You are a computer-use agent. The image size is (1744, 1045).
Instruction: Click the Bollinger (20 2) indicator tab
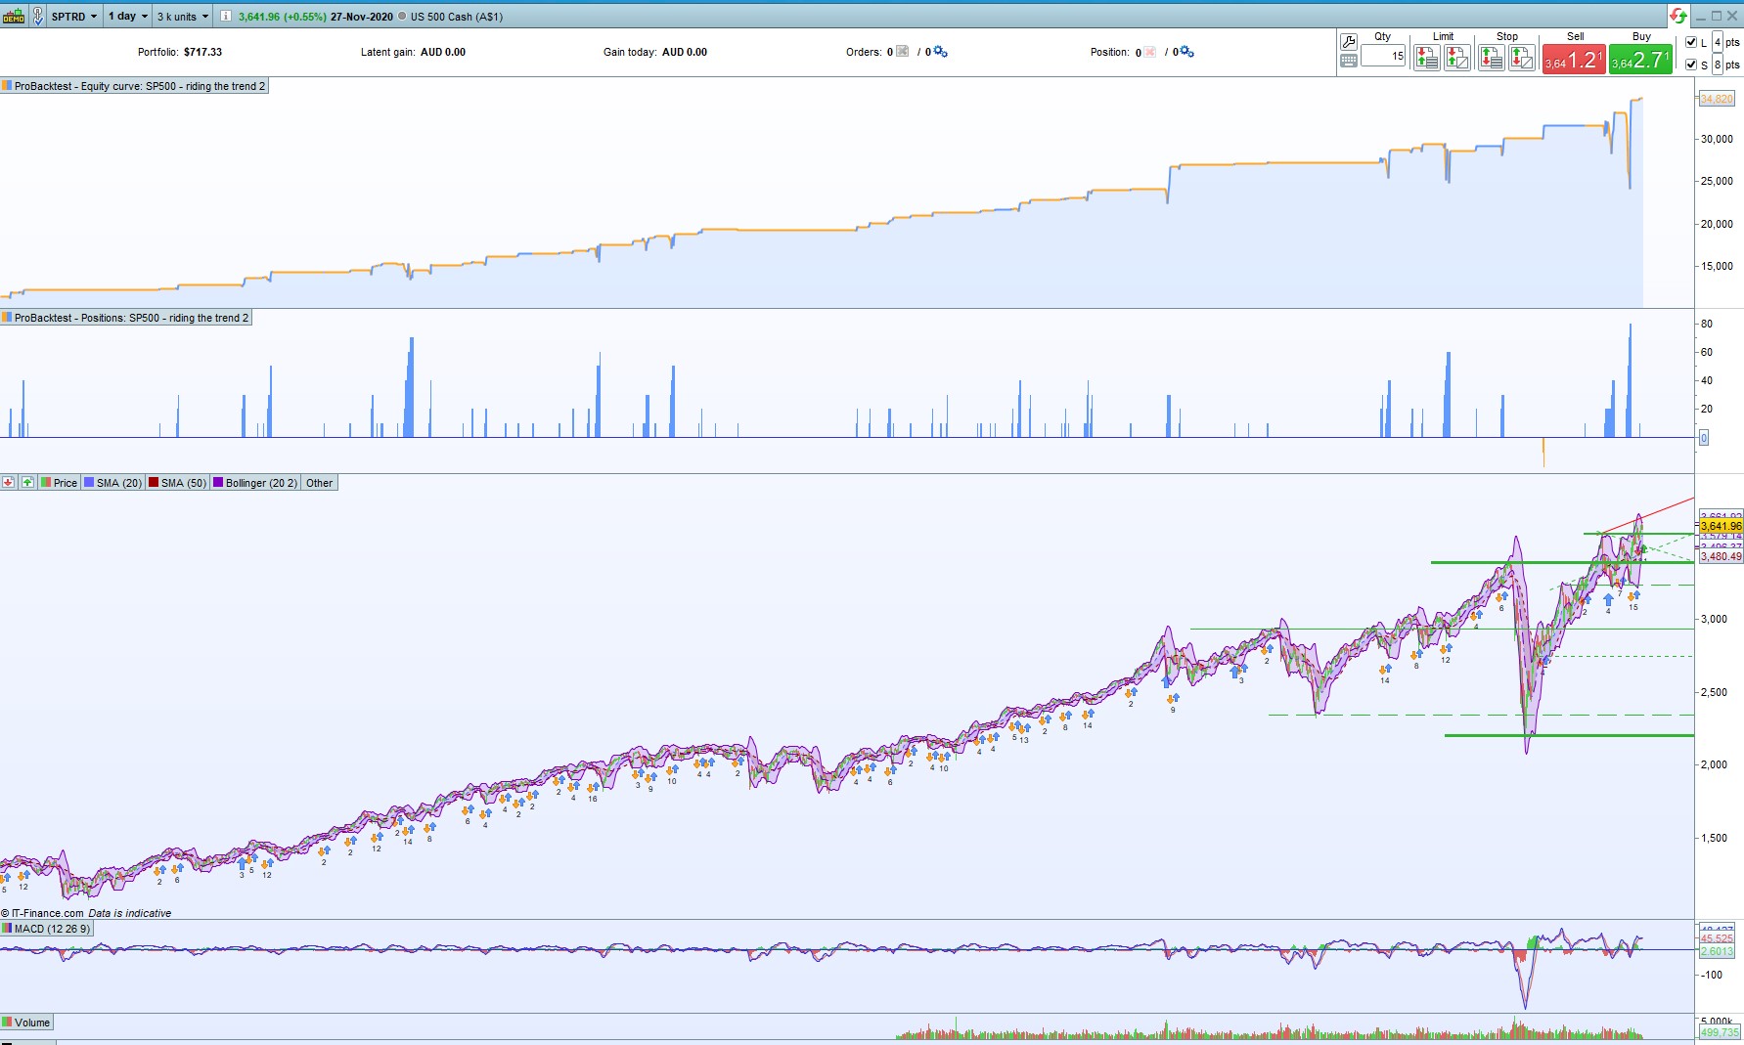256,483
